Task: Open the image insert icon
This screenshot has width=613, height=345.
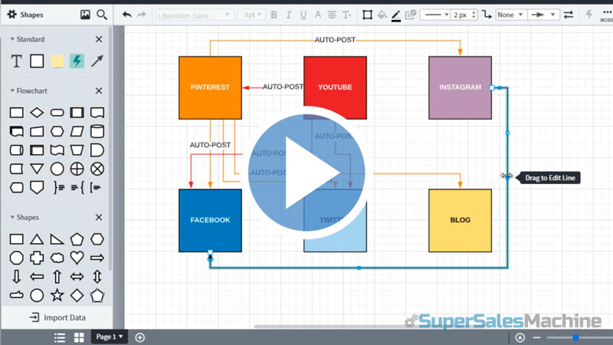Action: pyautogui.click(x=85, y=15)
